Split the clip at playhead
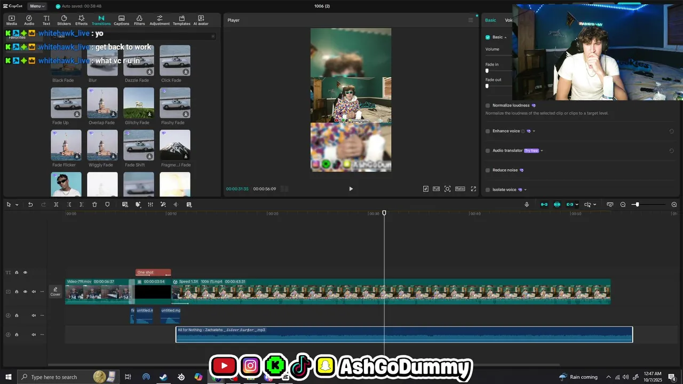Viewport: 683px width, 384px height. [56, 205]
